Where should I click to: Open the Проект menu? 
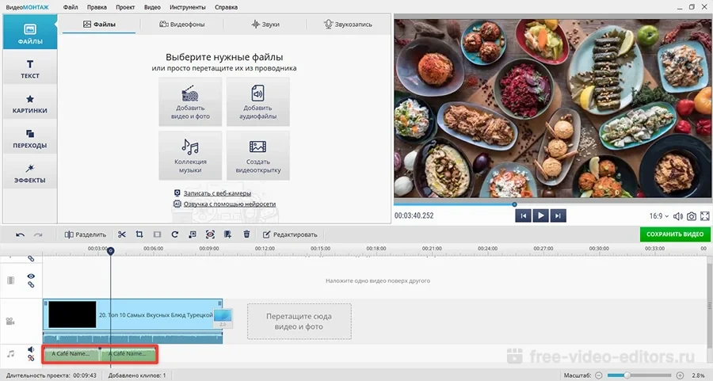click(124, 7)
